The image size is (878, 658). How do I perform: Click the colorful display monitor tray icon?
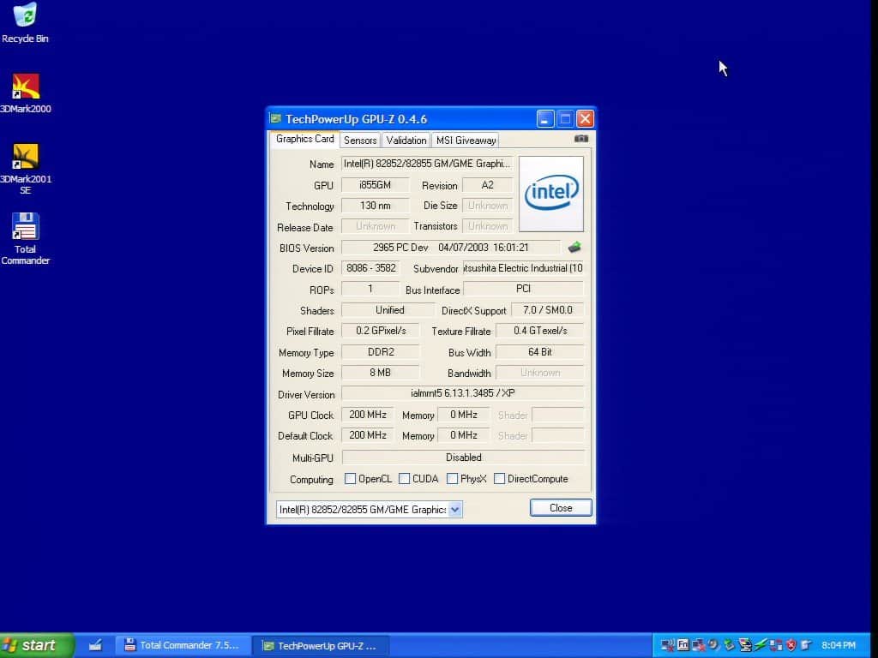coord(745,644)
